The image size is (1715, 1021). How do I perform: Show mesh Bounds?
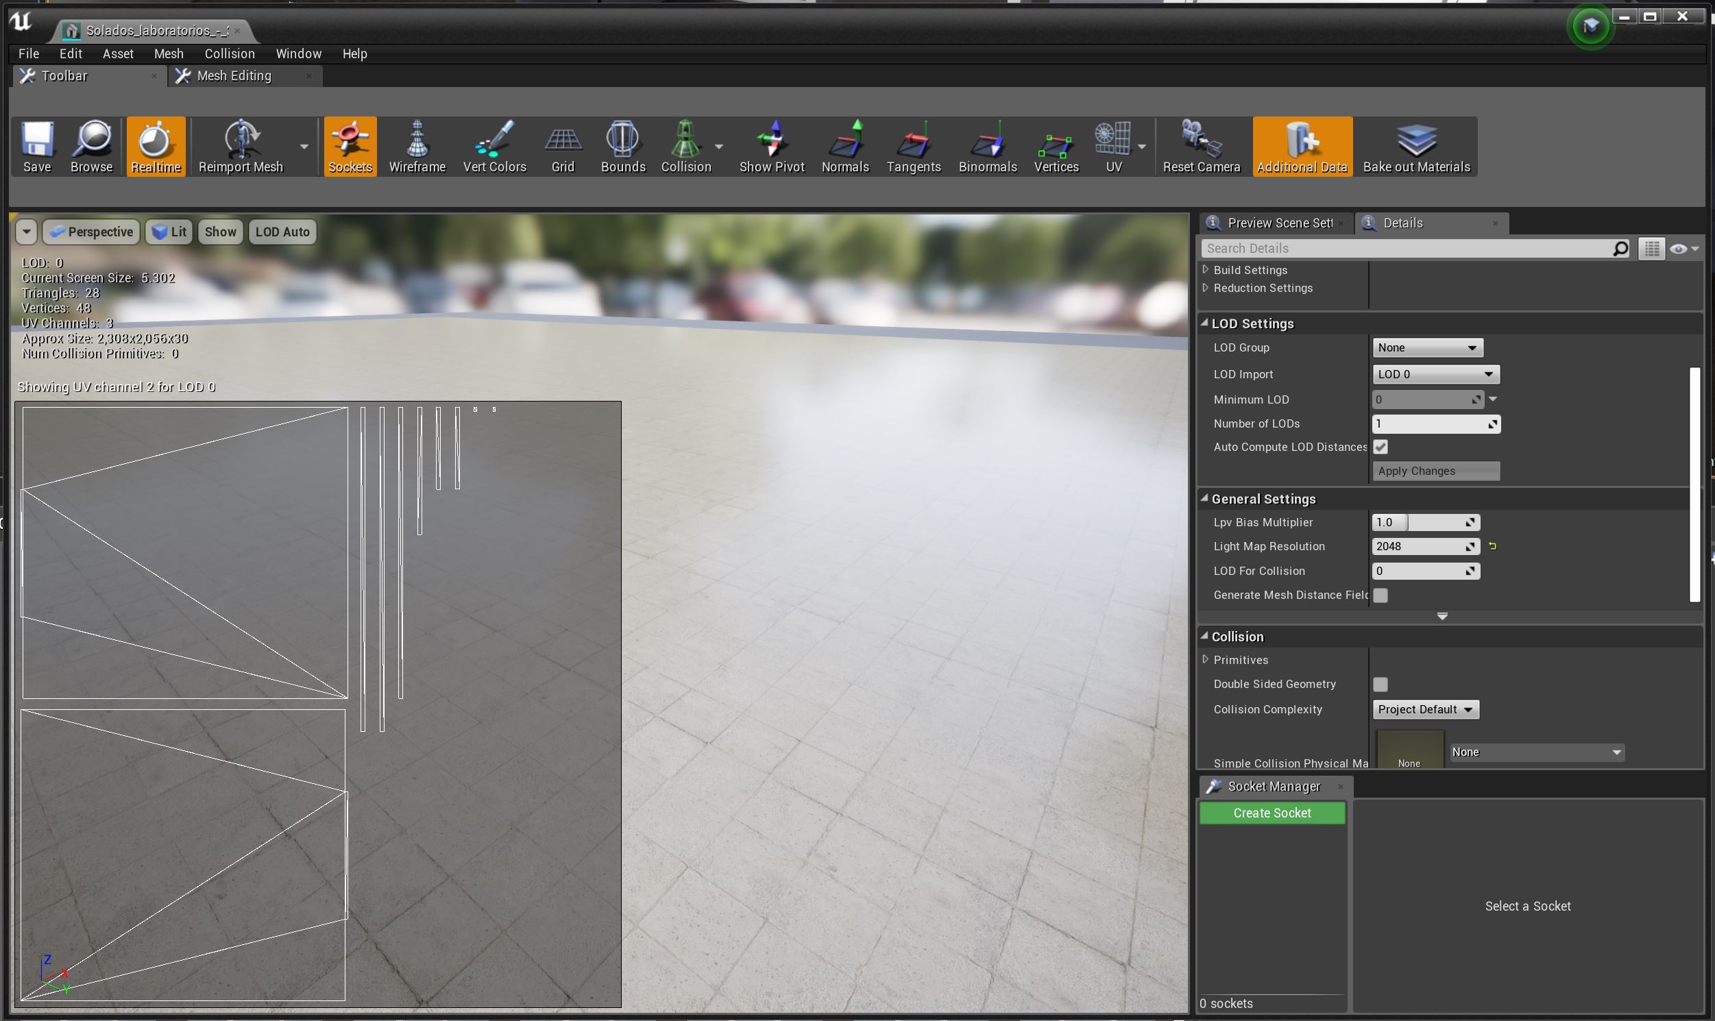pos(623,147)
